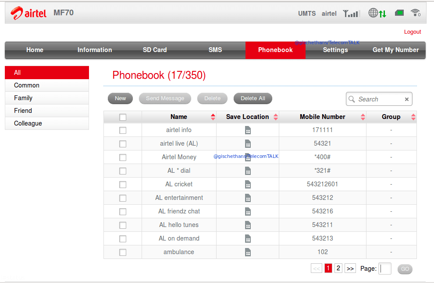Click the ambulance number 102
Screen dimensions: 434x283
point(323,252)
